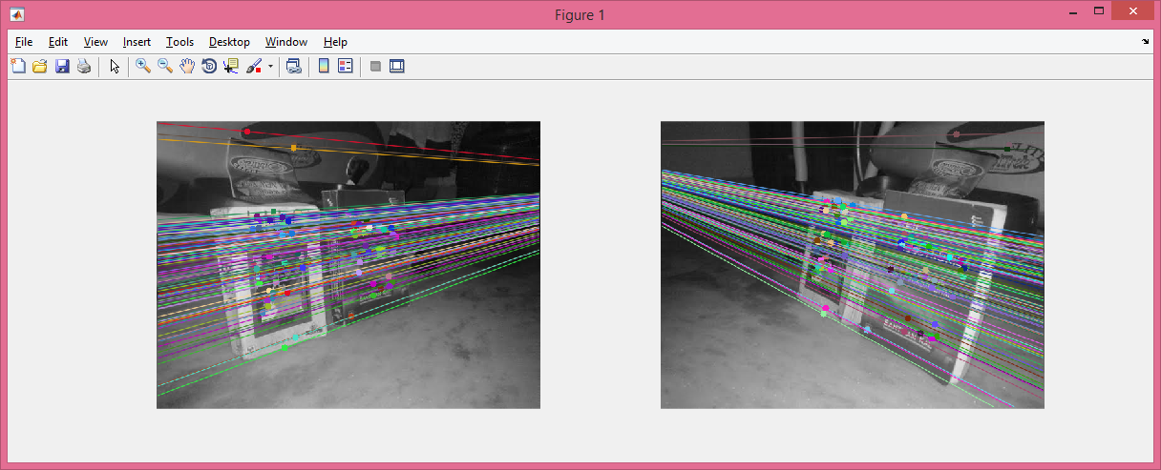
Task: Click the Brush data tool icon
Action: [x=254, y=67]
